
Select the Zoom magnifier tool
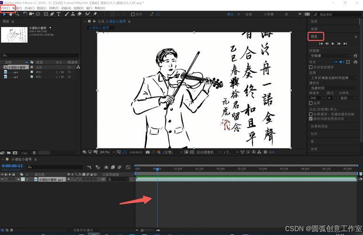point(17,14)
